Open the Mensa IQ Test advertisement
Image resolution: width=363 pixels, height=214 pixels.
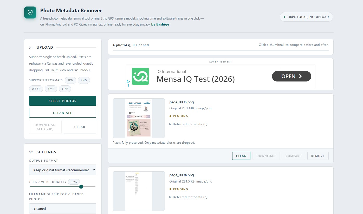pyautogui.click(x=291, y=76)
